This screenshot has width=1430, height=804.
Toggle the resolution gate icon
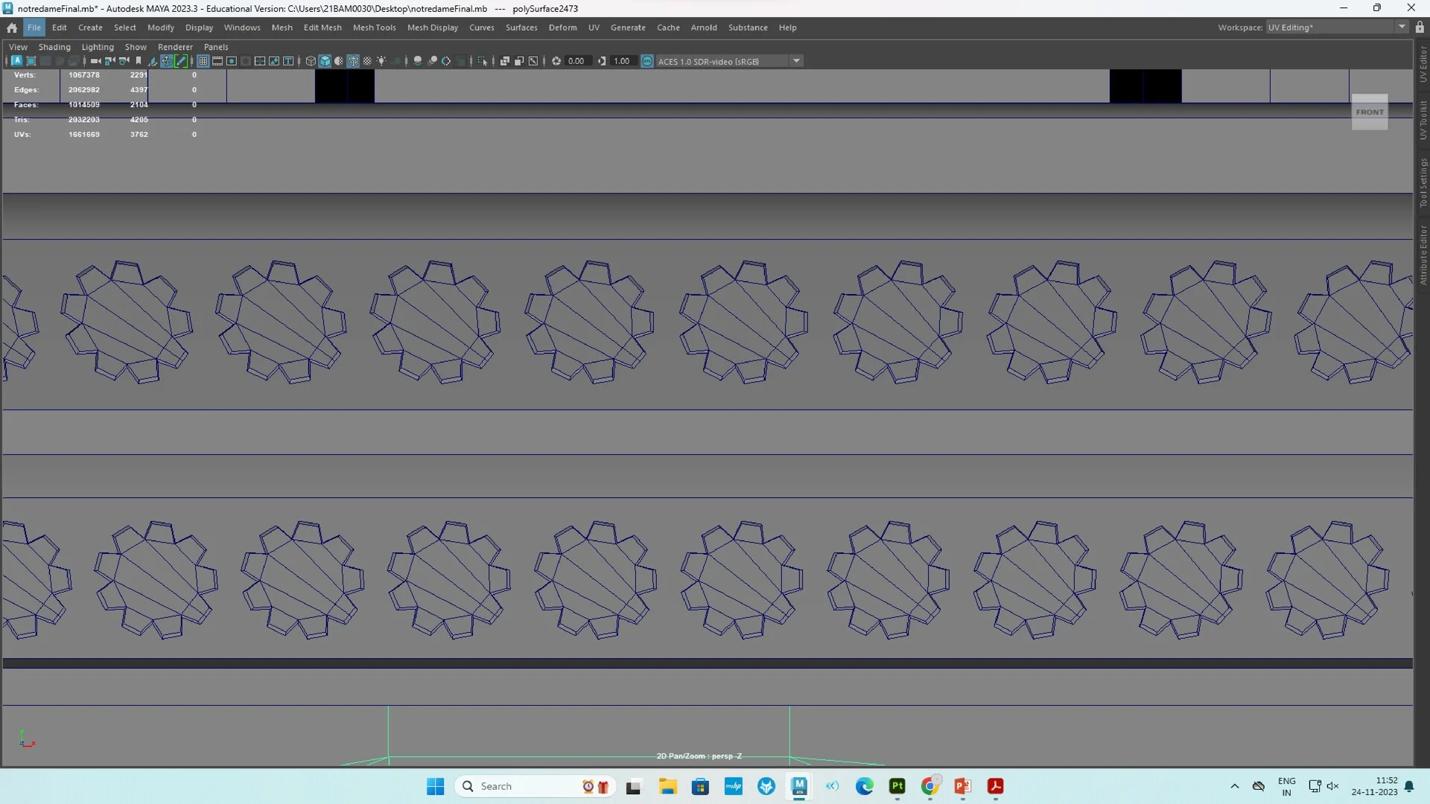tap(232, 61)
